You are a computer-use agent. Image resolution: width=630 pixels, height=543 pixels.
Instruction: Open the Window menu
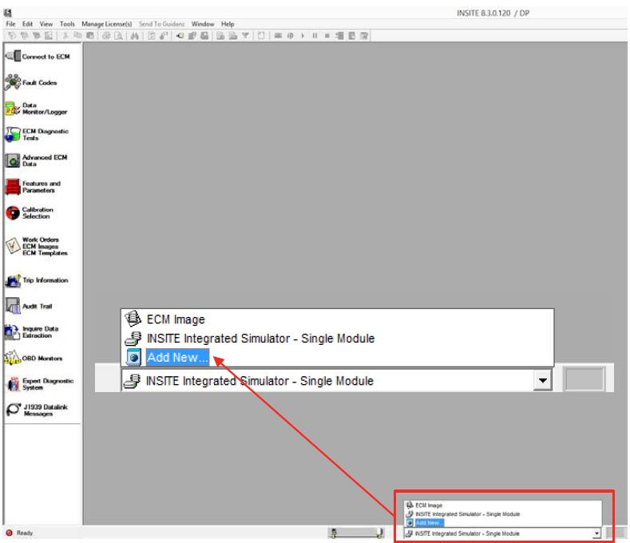pos(203,24)
